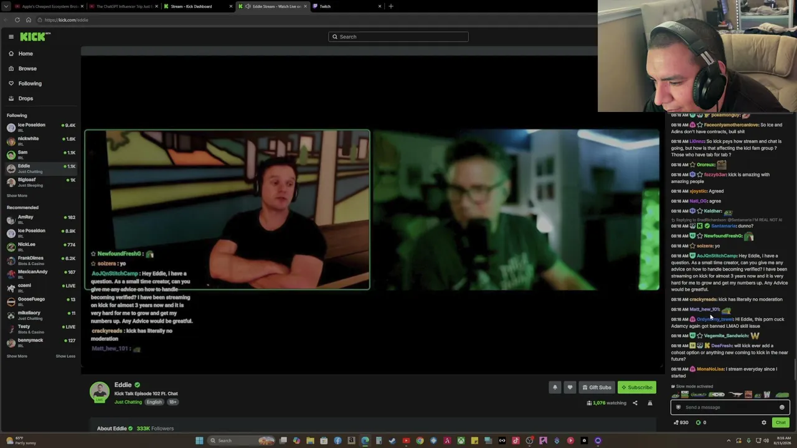Click the share icon next to watching count
Viewport: 797px width, 448px height.
tap(635, 403)
